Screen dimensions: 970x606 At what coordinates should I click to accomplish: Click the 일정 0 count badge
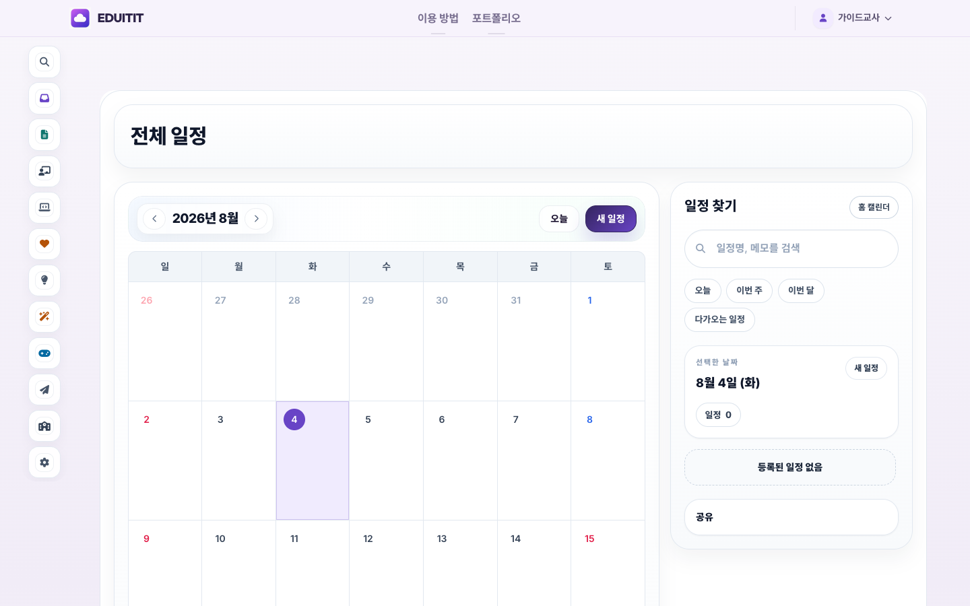[718, 415]
